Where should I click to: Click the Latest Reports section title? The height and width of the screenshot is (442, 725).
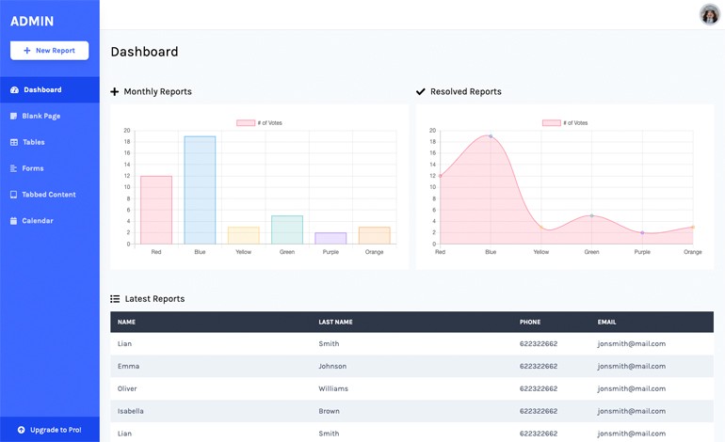pyautogui.click(x=155, y=299)
